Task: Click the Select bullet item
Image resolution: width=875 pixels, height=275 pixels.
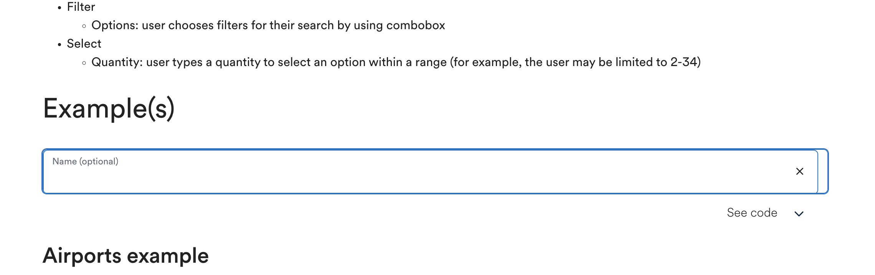Action: click(84, 43)
